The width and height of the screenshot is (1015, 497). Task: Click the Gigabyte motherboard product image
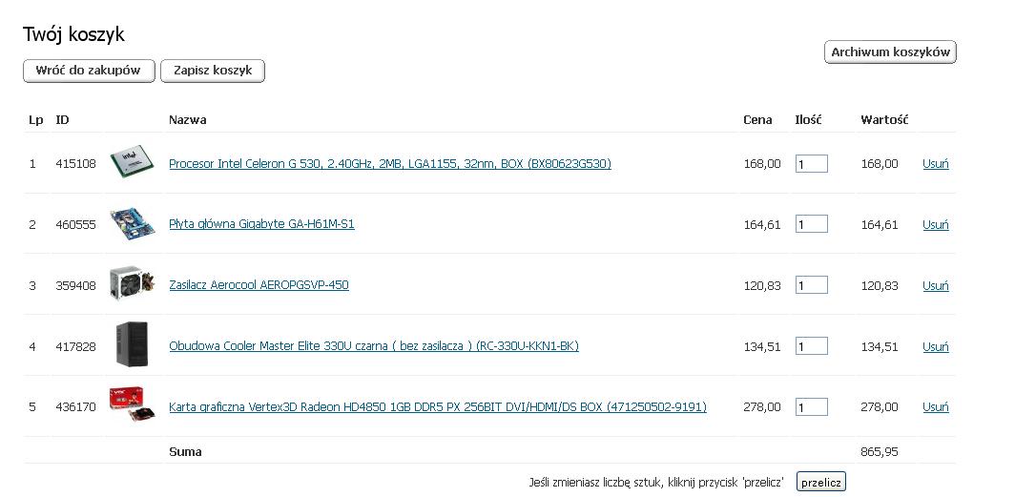[132, 224]
